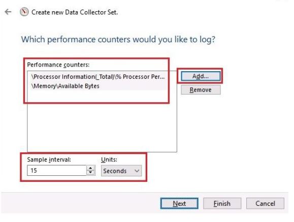Viewport: 294px width, 222px height.
Task: Click into the Sample interval field
Action: [57, 170]
